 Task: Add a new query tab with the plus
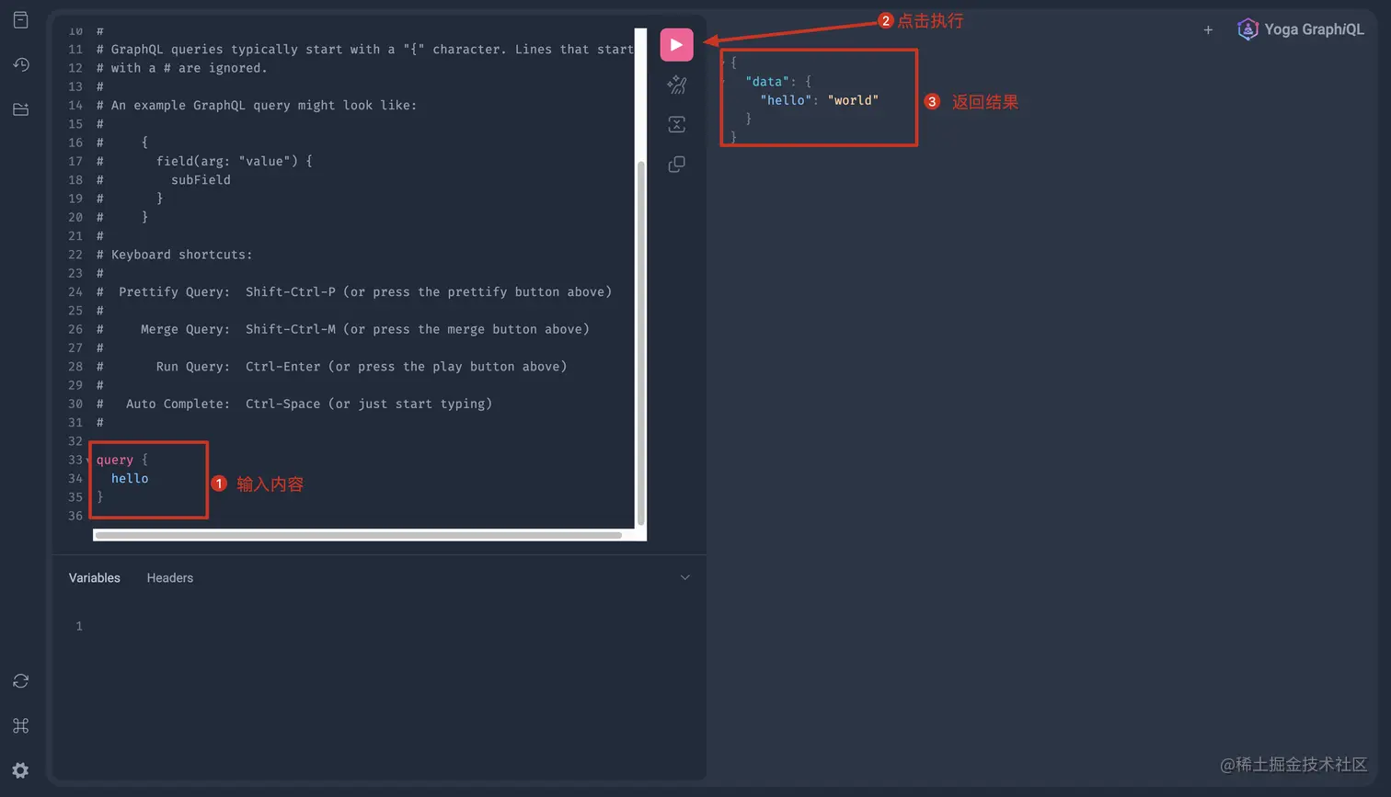click(1208, 29)
